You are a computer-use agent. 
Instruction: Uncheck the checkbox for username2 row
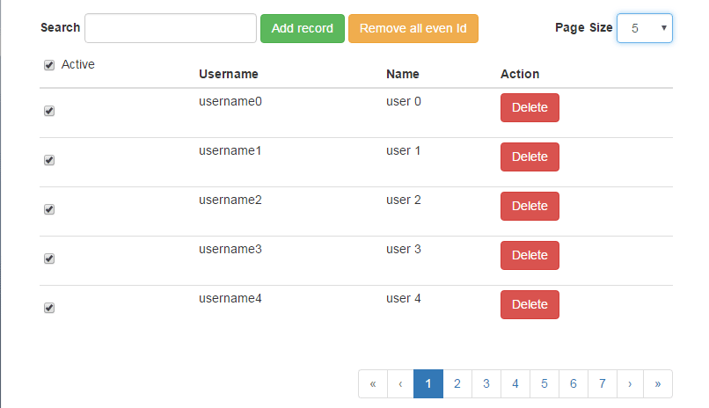(x=49, y=209)
